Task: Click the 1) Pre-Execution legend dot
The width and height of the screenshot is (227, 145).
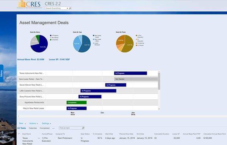Action: point(136,35)
